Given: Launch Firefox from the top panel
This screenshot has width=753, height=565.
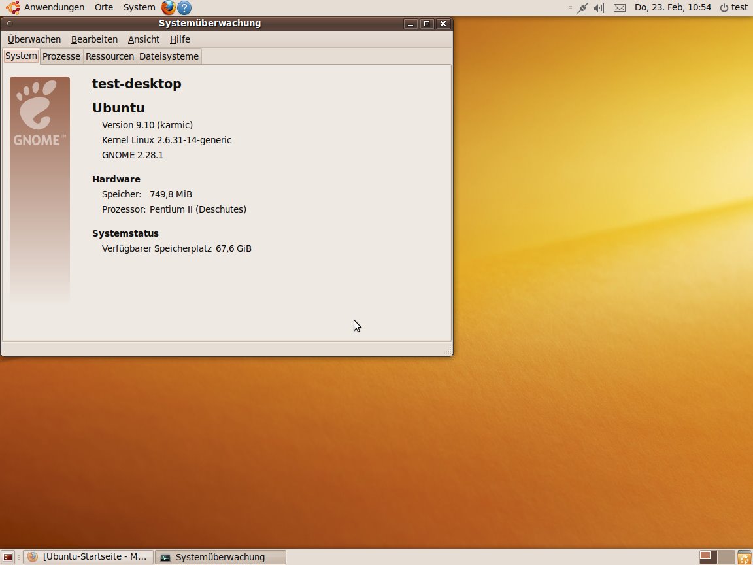Looking at the screenshot, I should [168, 7].
